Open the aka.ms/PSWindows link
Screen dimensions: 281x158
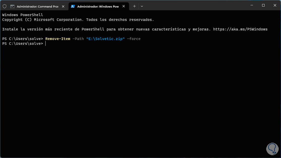point(240,29)
